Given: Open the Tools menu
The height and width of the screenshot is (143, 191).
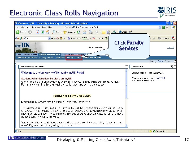Looking at the screenshot, I should [x=44, y=27].
